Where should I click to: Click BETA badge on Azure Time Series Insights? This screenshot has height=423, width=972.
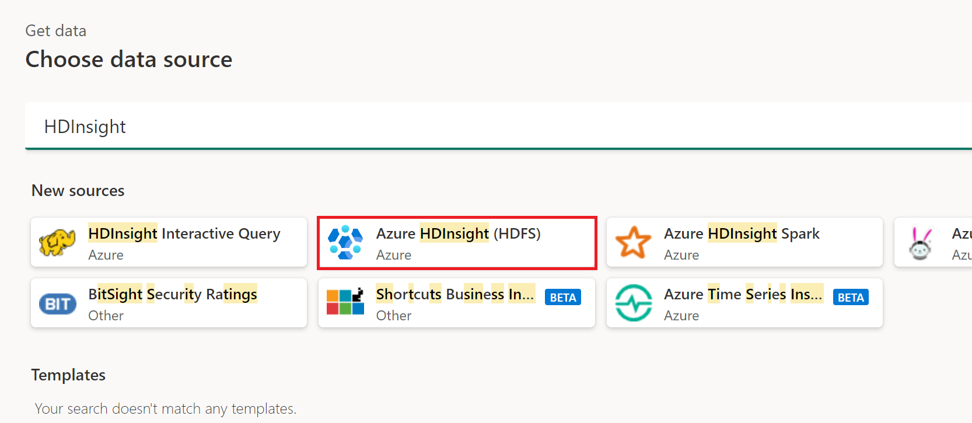(x=851, y=298)
